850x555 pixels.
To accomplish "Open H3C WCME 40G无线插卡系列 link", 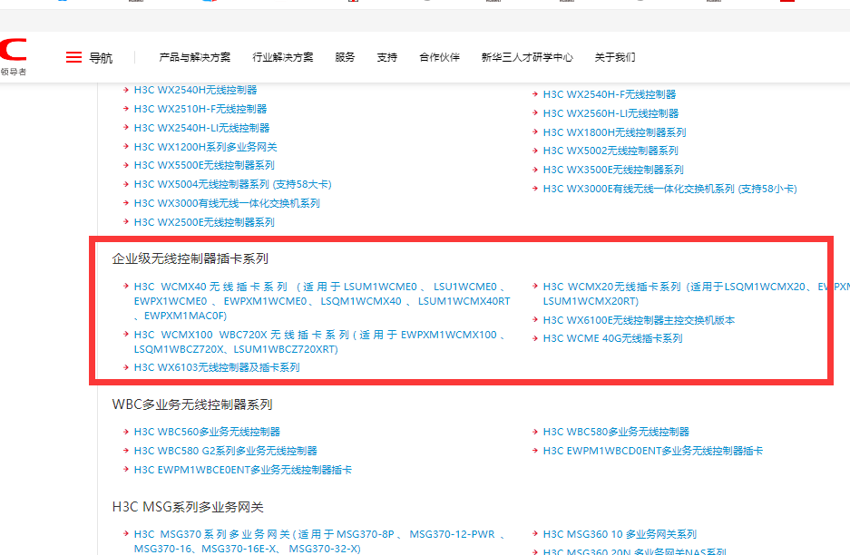I will point(613,338).
